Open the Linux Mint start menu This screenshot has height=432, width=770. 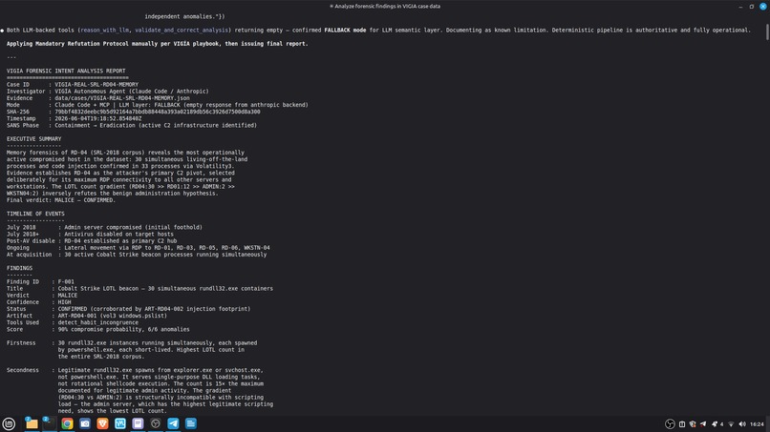point(9,423)
